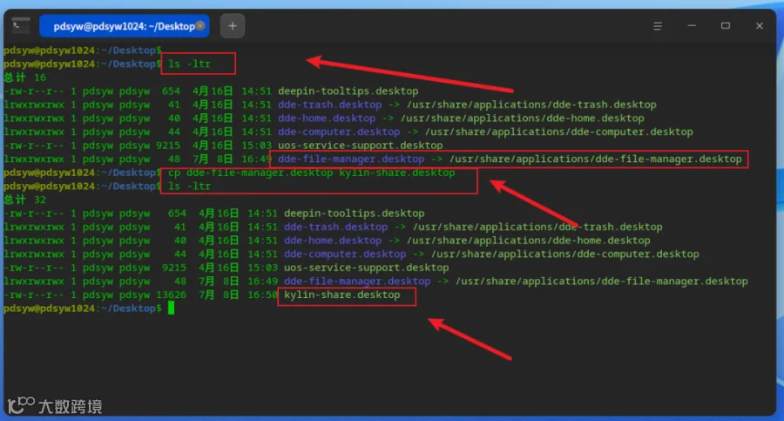This screenshot has height=421, width=784.
Task: Click the '总计 16' total line
Action: tap(24, 78)
